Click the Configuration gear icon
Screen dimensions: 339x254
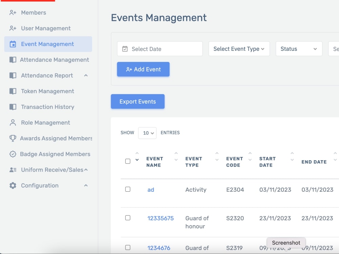coord(13,186)
